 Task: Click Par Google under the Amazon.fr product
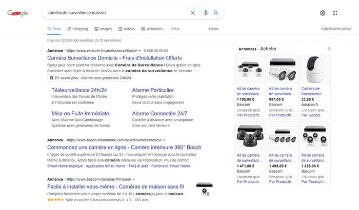[311, 115]
